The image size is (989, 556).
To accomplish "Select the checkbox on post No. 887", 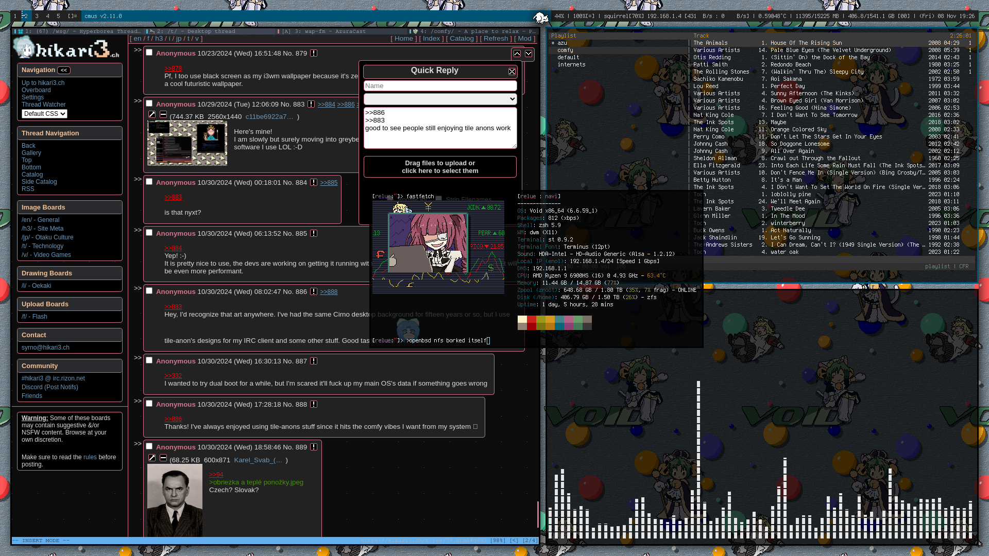I will (149, 360).
